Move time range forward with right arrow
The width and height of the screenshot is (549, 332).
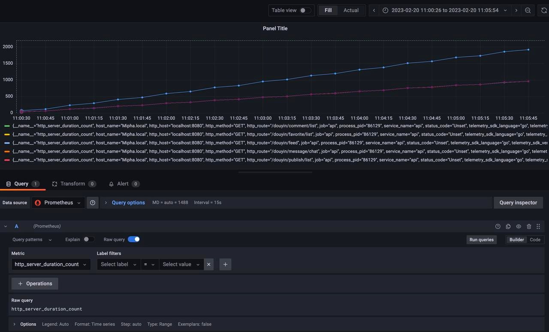[x=516, y=10]
